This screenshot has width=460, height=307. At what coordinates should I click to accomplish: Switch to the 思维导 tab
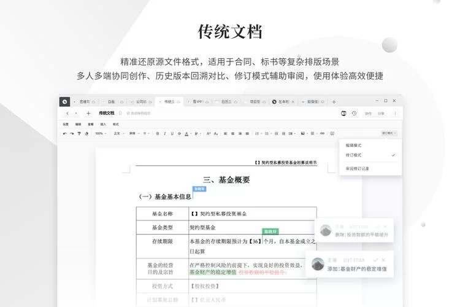pos(85,102)
